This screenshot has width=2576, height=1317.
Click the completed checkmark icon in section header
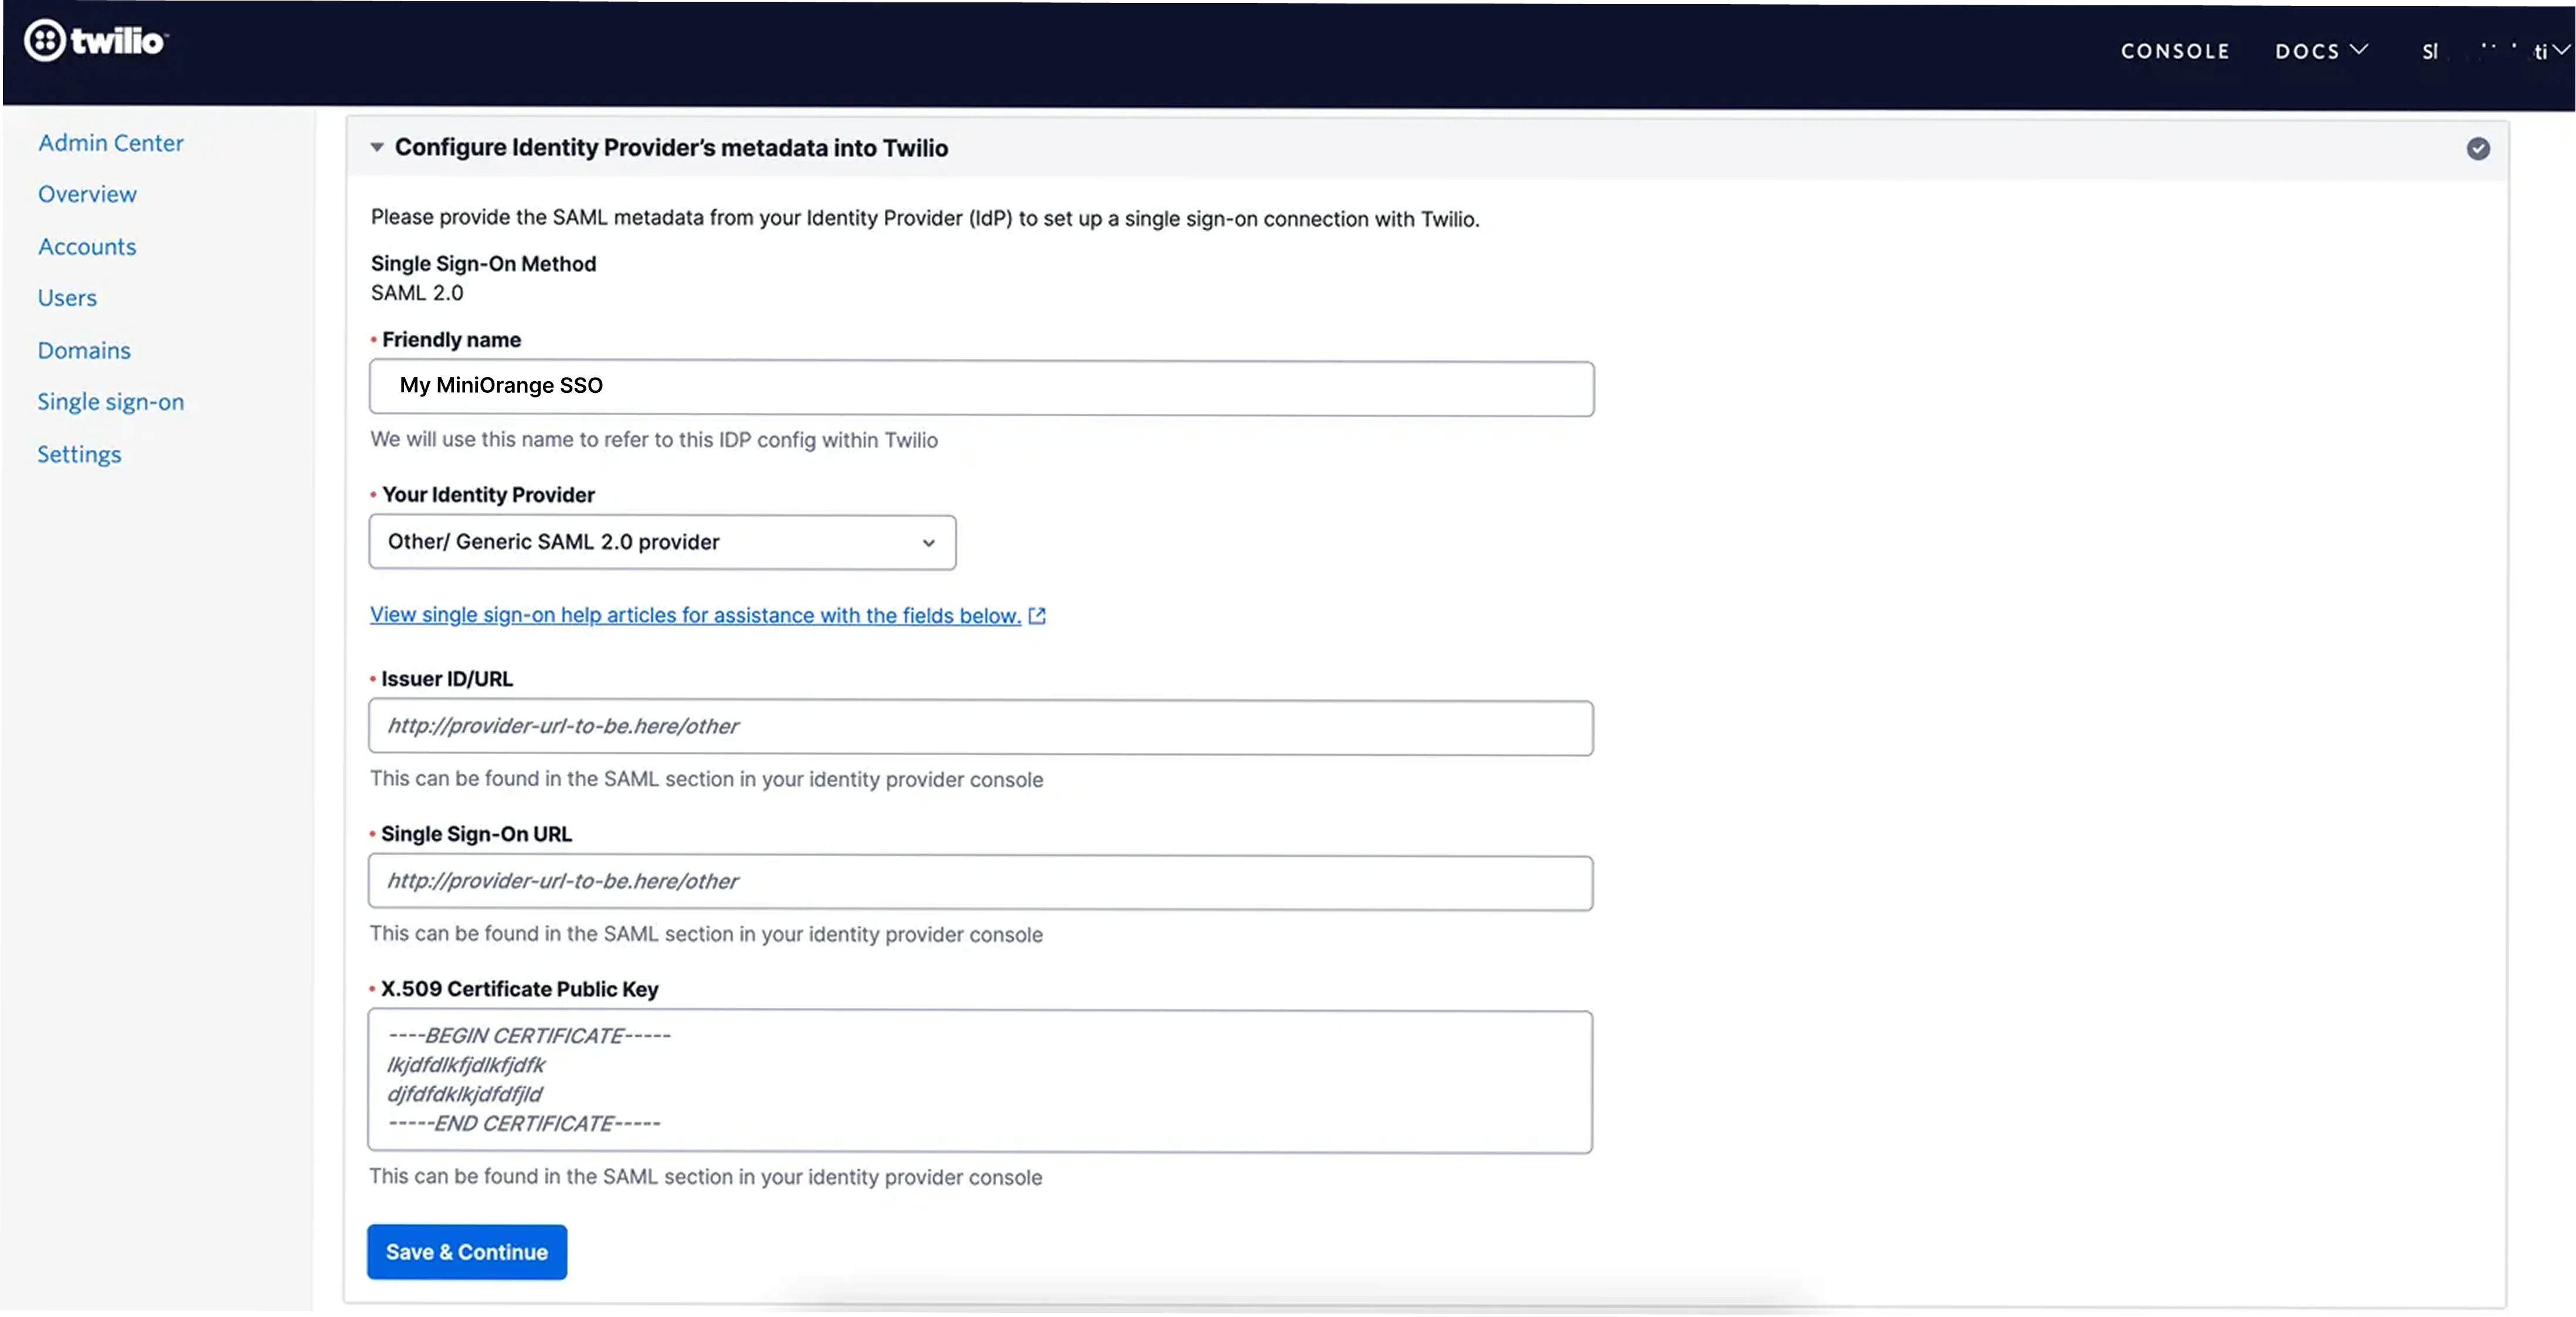[x=2477, y=149]
